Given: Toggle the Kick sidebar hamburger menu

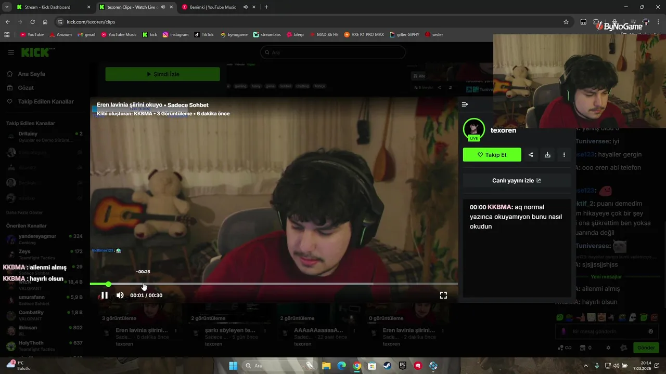Looking at the screenshot, I should click(11, 52).
